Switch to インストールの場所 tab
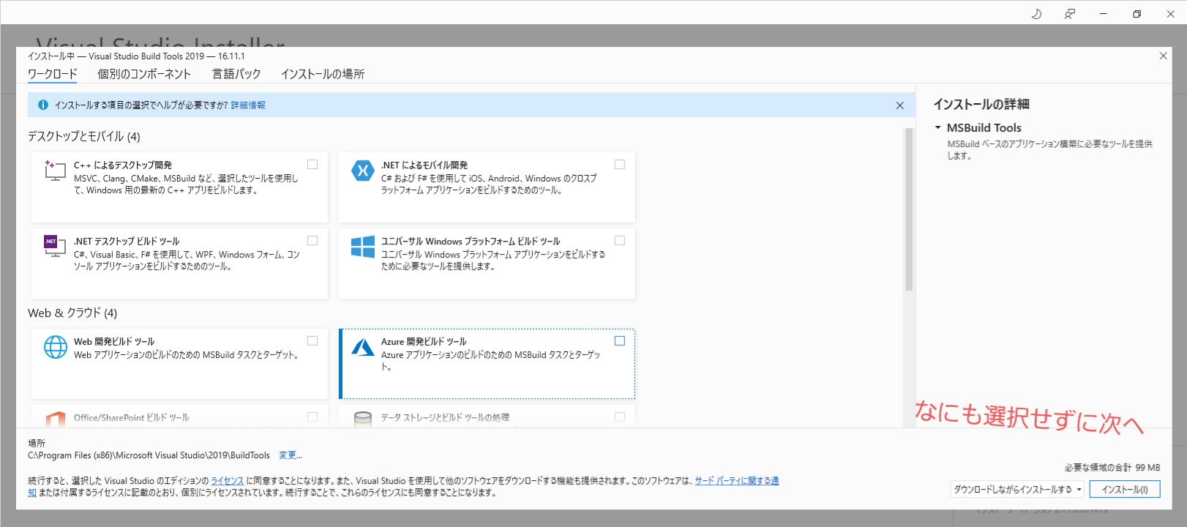 [x=323, y=74]
